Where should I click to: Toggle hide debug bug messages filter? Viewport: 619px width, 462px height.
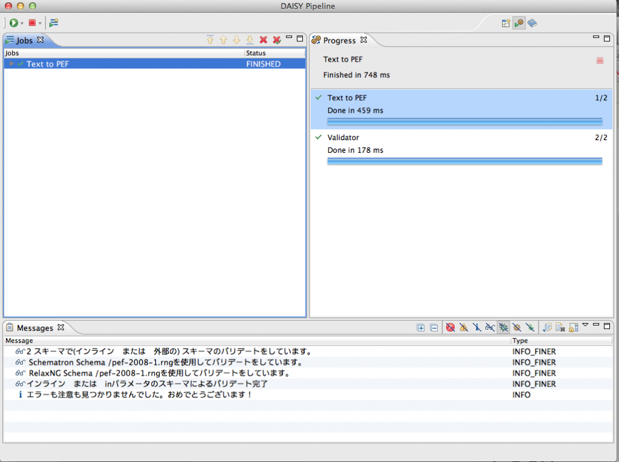[x=504, y=327]
